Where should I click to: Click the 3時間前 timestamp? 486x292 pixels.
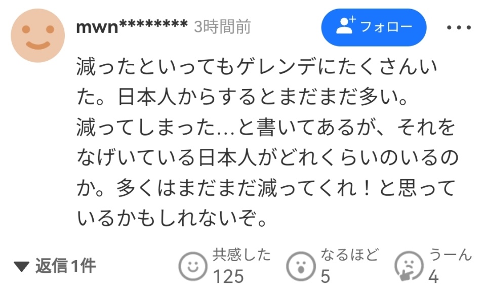click(222, 27)
